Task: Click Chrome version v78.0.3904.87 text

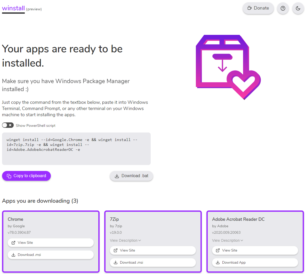Action: tap(19, 232)
